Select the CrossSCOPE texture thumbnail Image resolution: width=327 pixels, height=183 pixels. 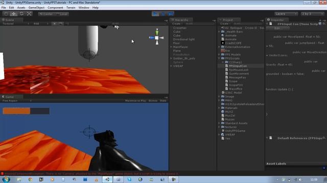click(223, 43)
